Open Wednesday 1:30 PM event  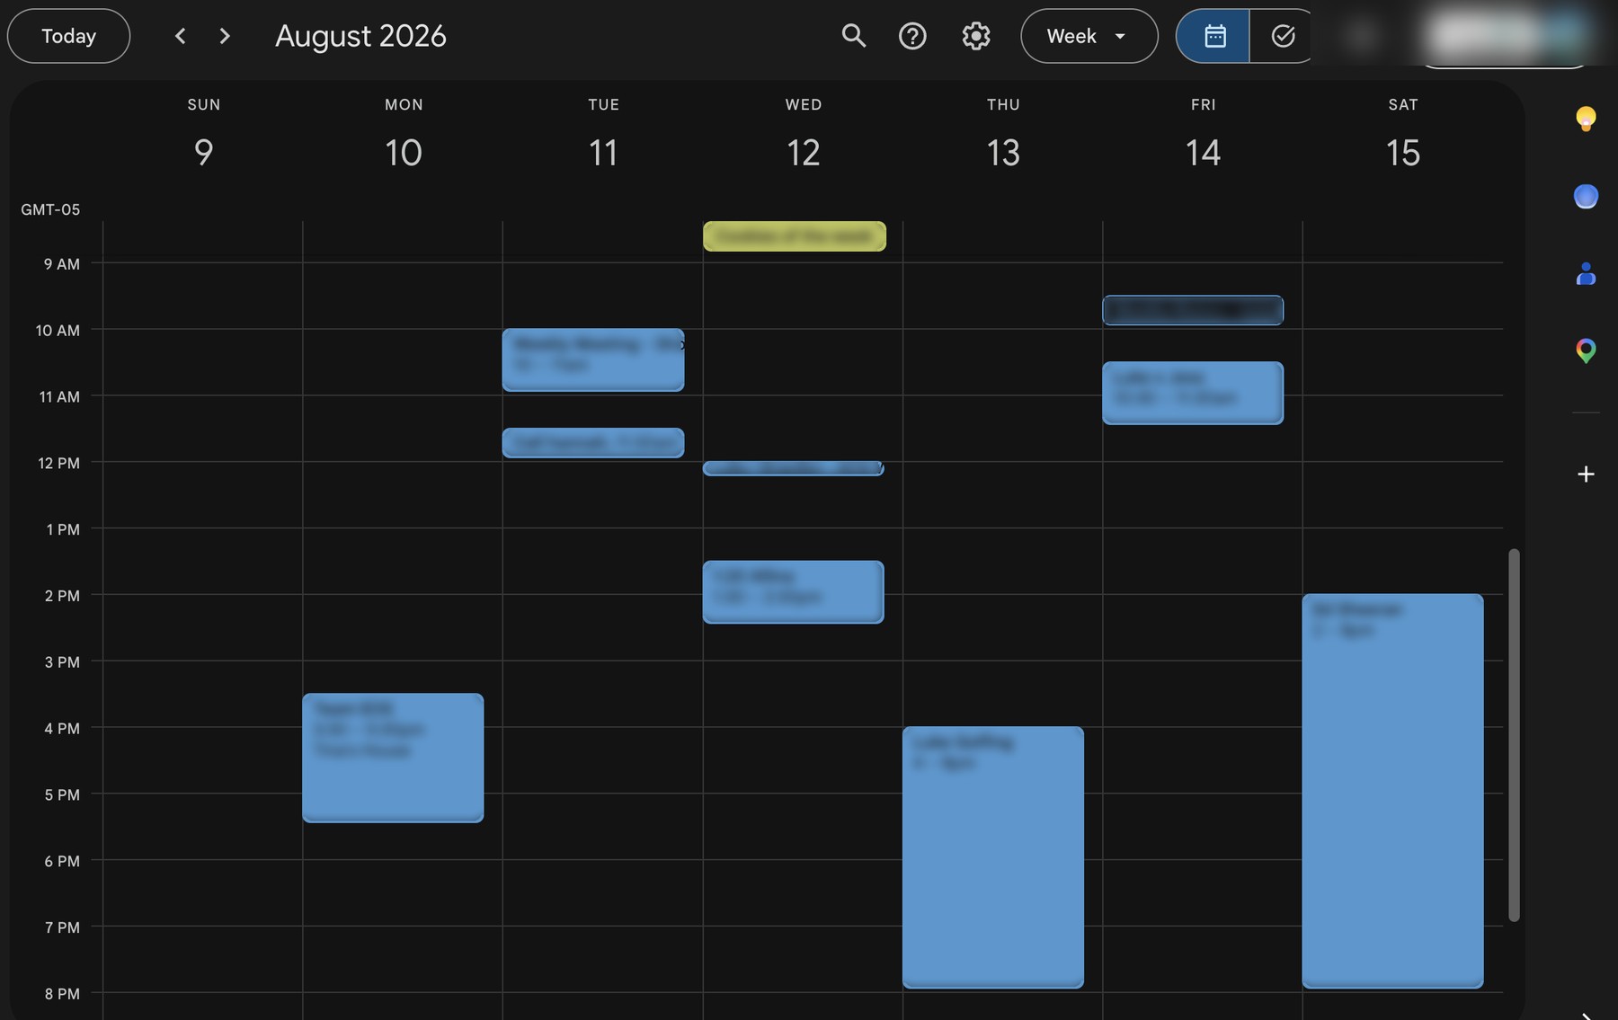pyautogui.click(x=793, y=592)
